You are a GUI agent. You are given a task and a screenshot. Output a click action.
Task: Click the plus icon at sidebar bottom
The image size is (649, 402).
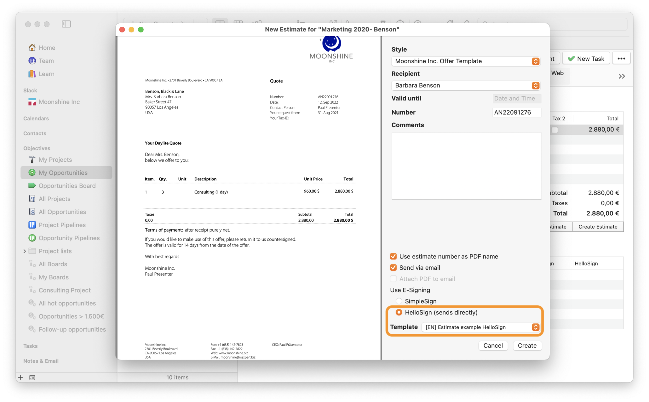pyautogui.click(x=20, y=377)
